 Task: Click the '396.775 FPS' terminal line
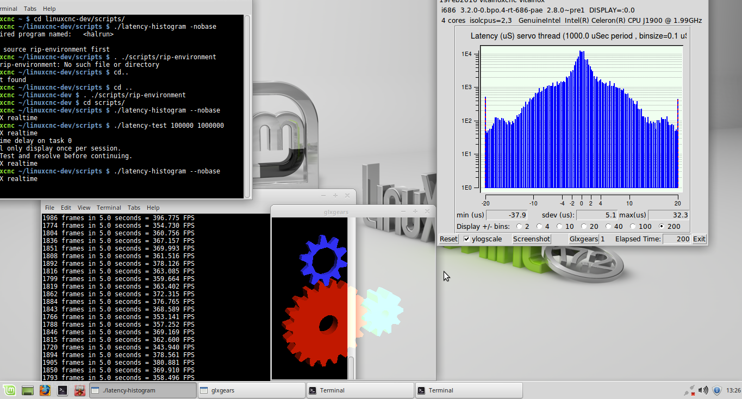[x=119, y=217]
